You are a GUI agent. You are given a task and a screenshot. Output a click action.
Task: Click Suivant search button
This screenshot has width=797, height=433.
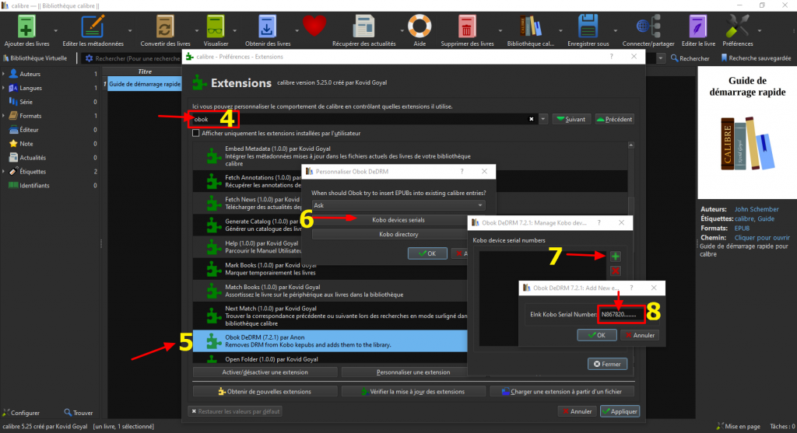[x=571, y=119]
